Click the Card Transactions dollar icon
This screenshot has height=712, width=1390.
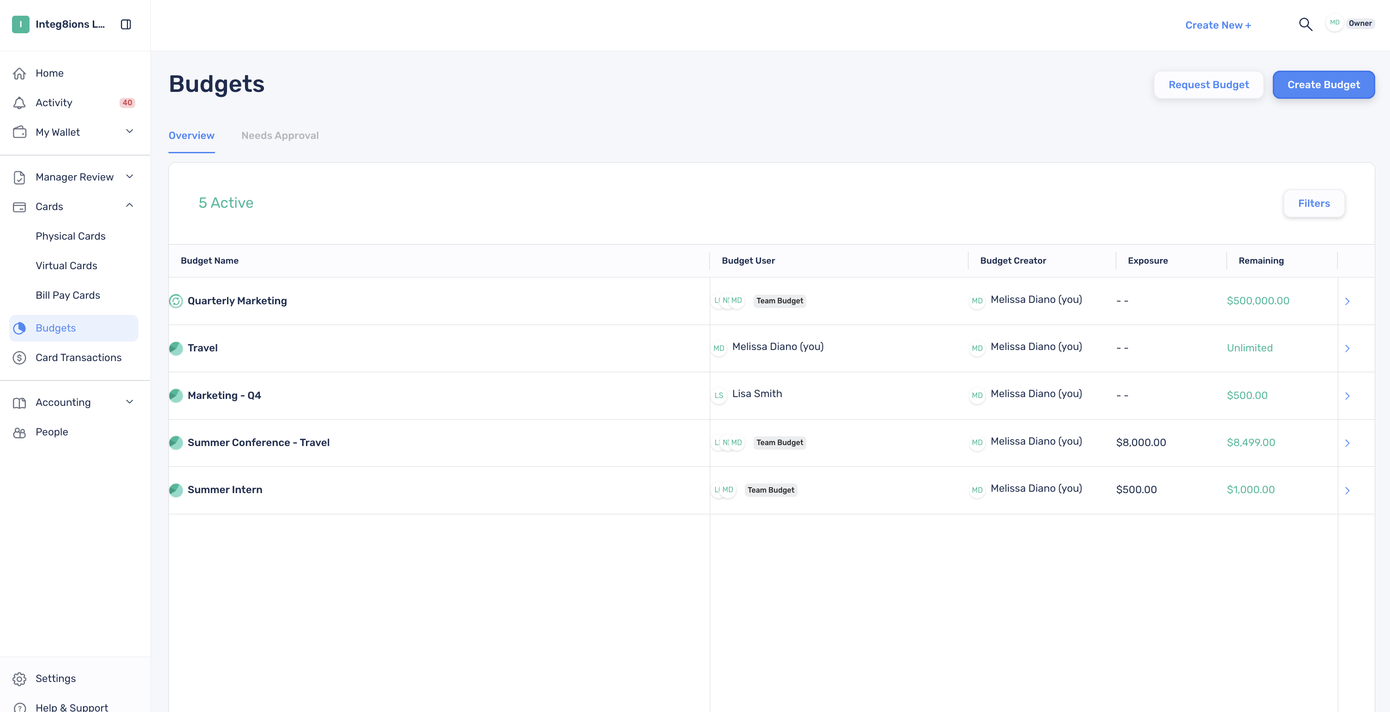click(19, 357)
